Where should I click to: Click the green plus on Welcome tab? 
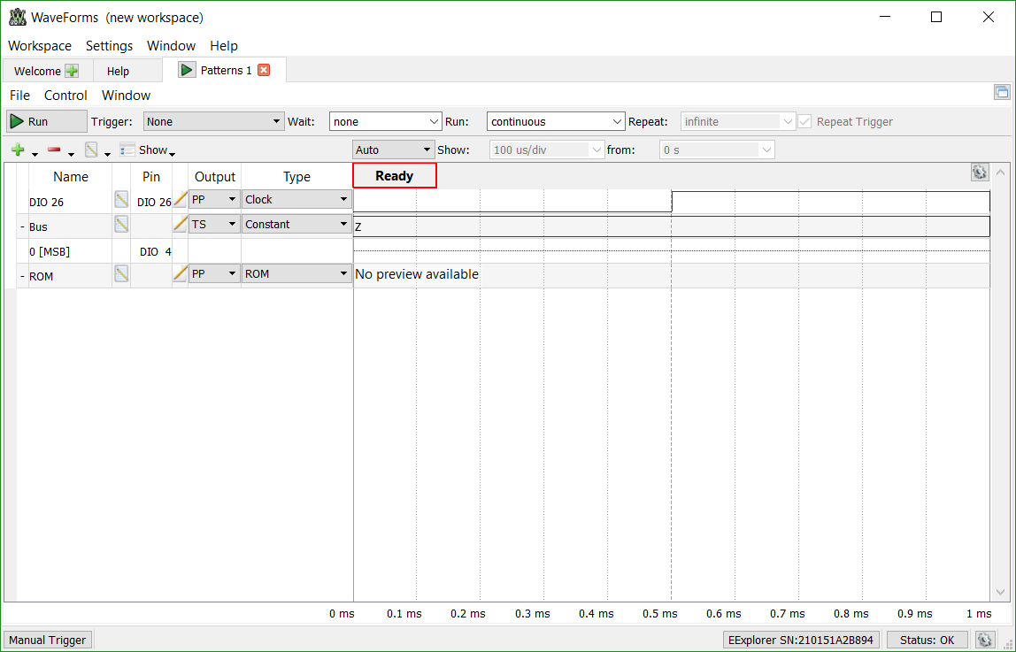pyautogui.click(x=72, y=71)
